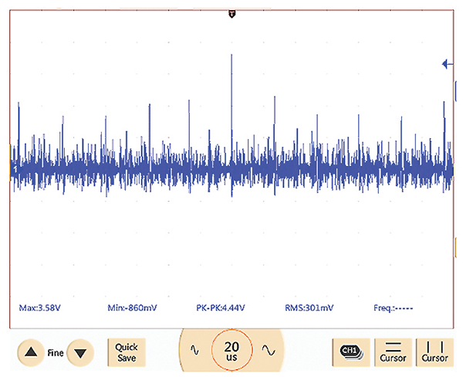
Task: Click the Fine label between arrows
Action: 54,352
